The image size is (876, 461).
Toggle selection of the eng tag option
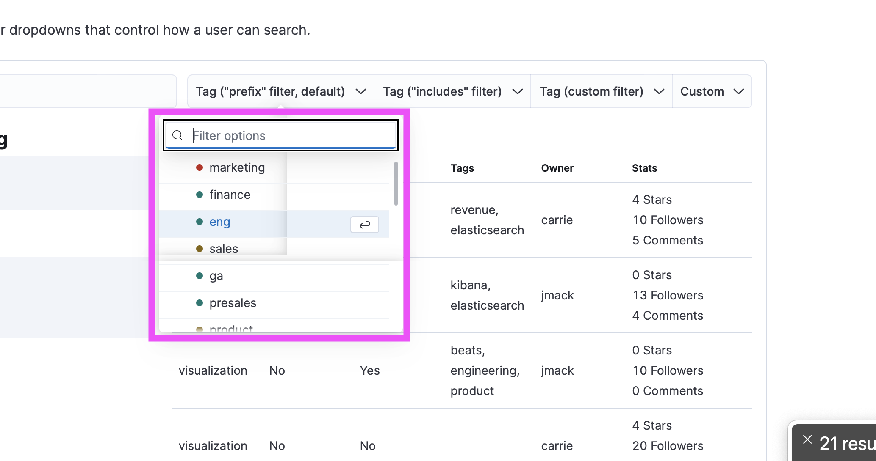(x=220, y=222)
